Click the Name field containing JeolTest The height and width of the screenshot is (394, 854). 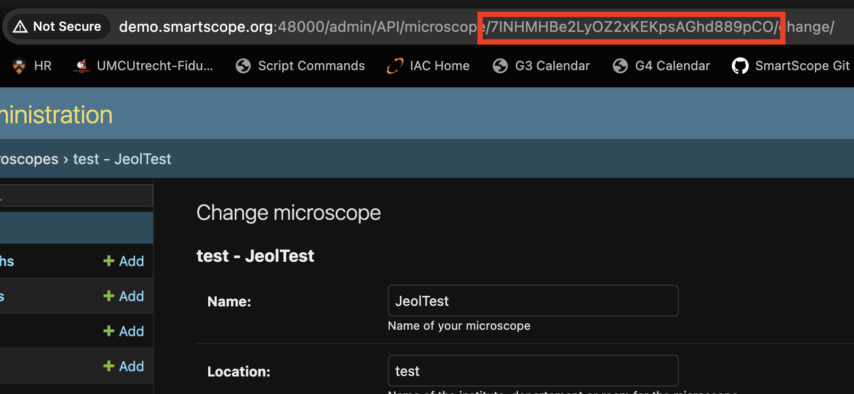point(533,301)
